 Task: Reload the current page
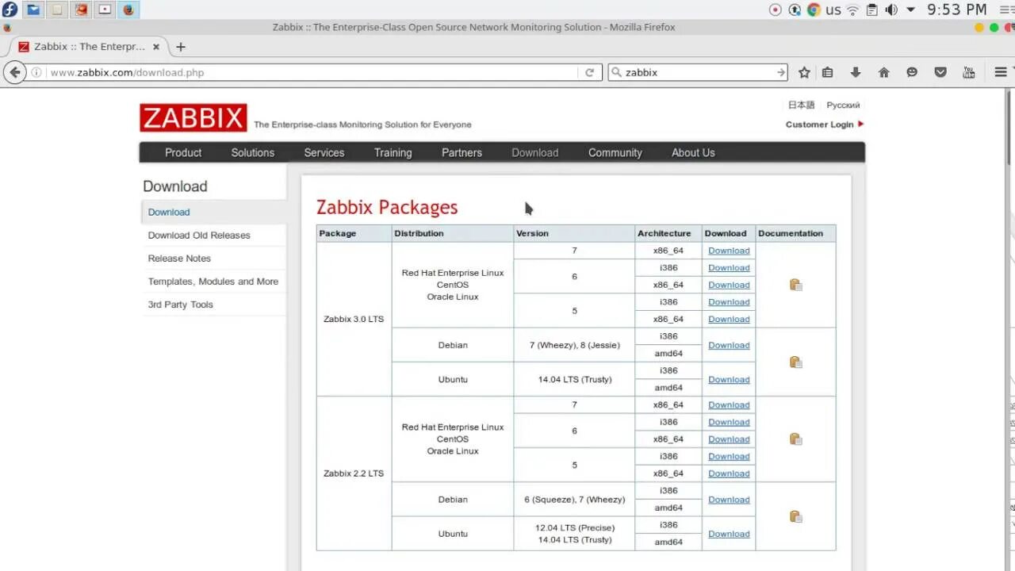click(x=589, y=72)
